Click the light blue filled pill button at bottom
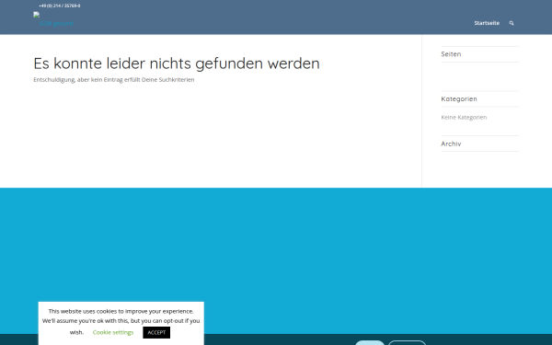This screenshot has width=552, height=345. click(370, 343)
